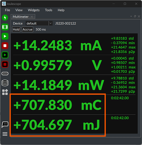Open the Widgets menu

pyautogui.click(x=34, y=10)
